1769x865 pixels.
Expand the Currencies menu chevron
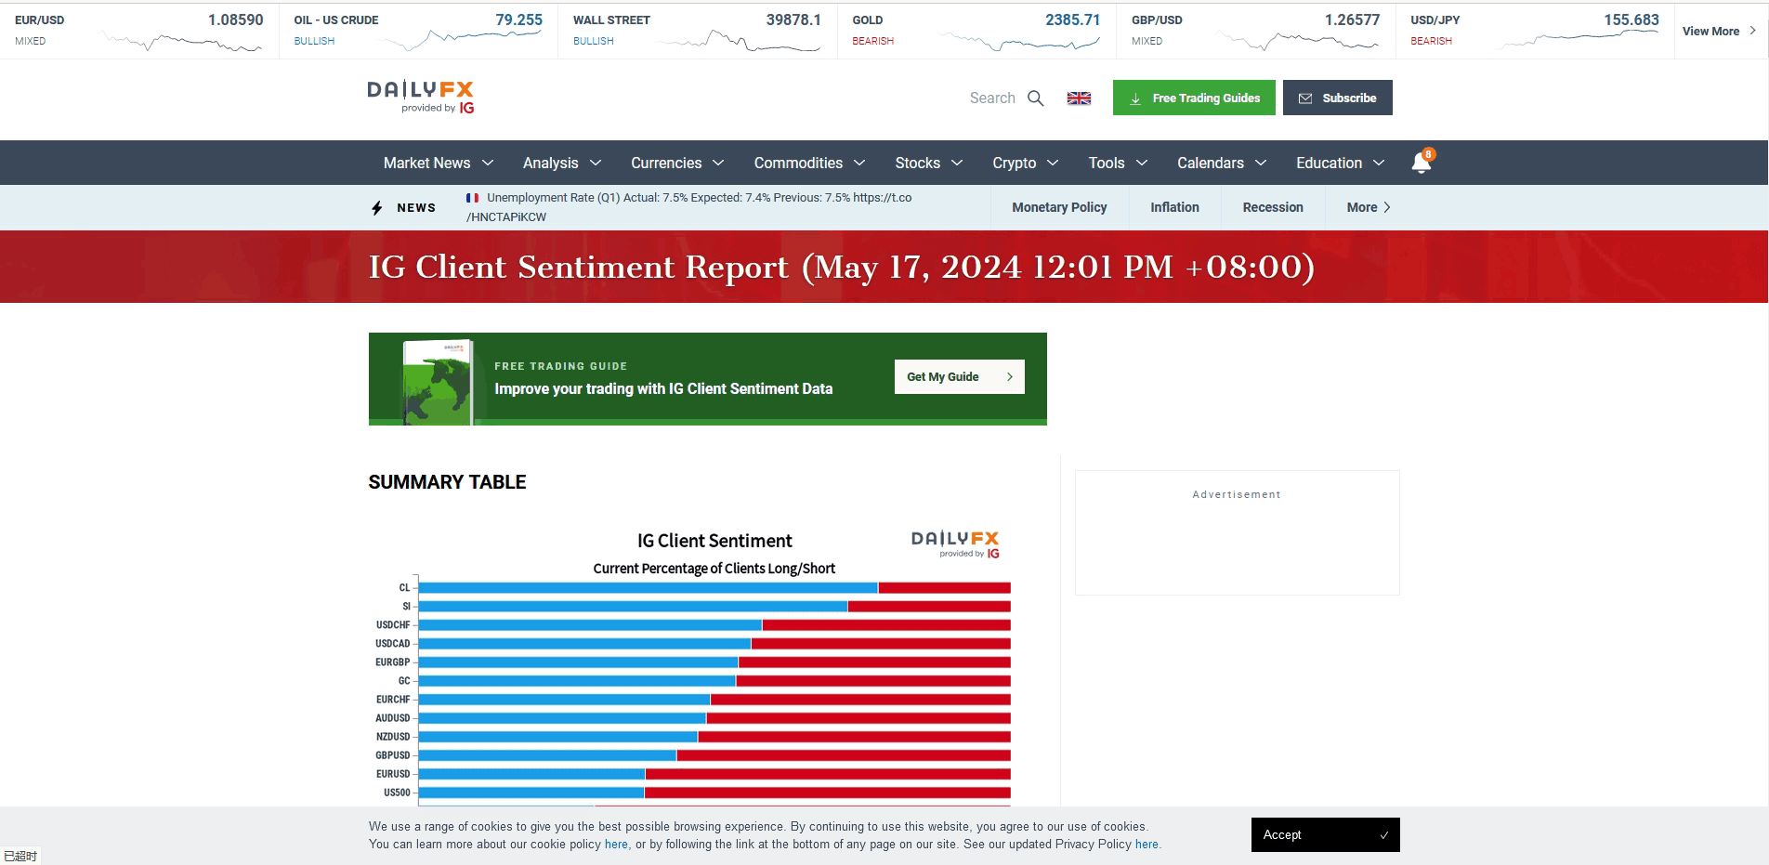pyautogui.click(x=718, y=163)
